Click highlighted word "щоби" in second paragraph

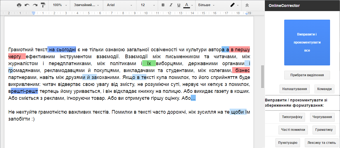pos(238,112)
